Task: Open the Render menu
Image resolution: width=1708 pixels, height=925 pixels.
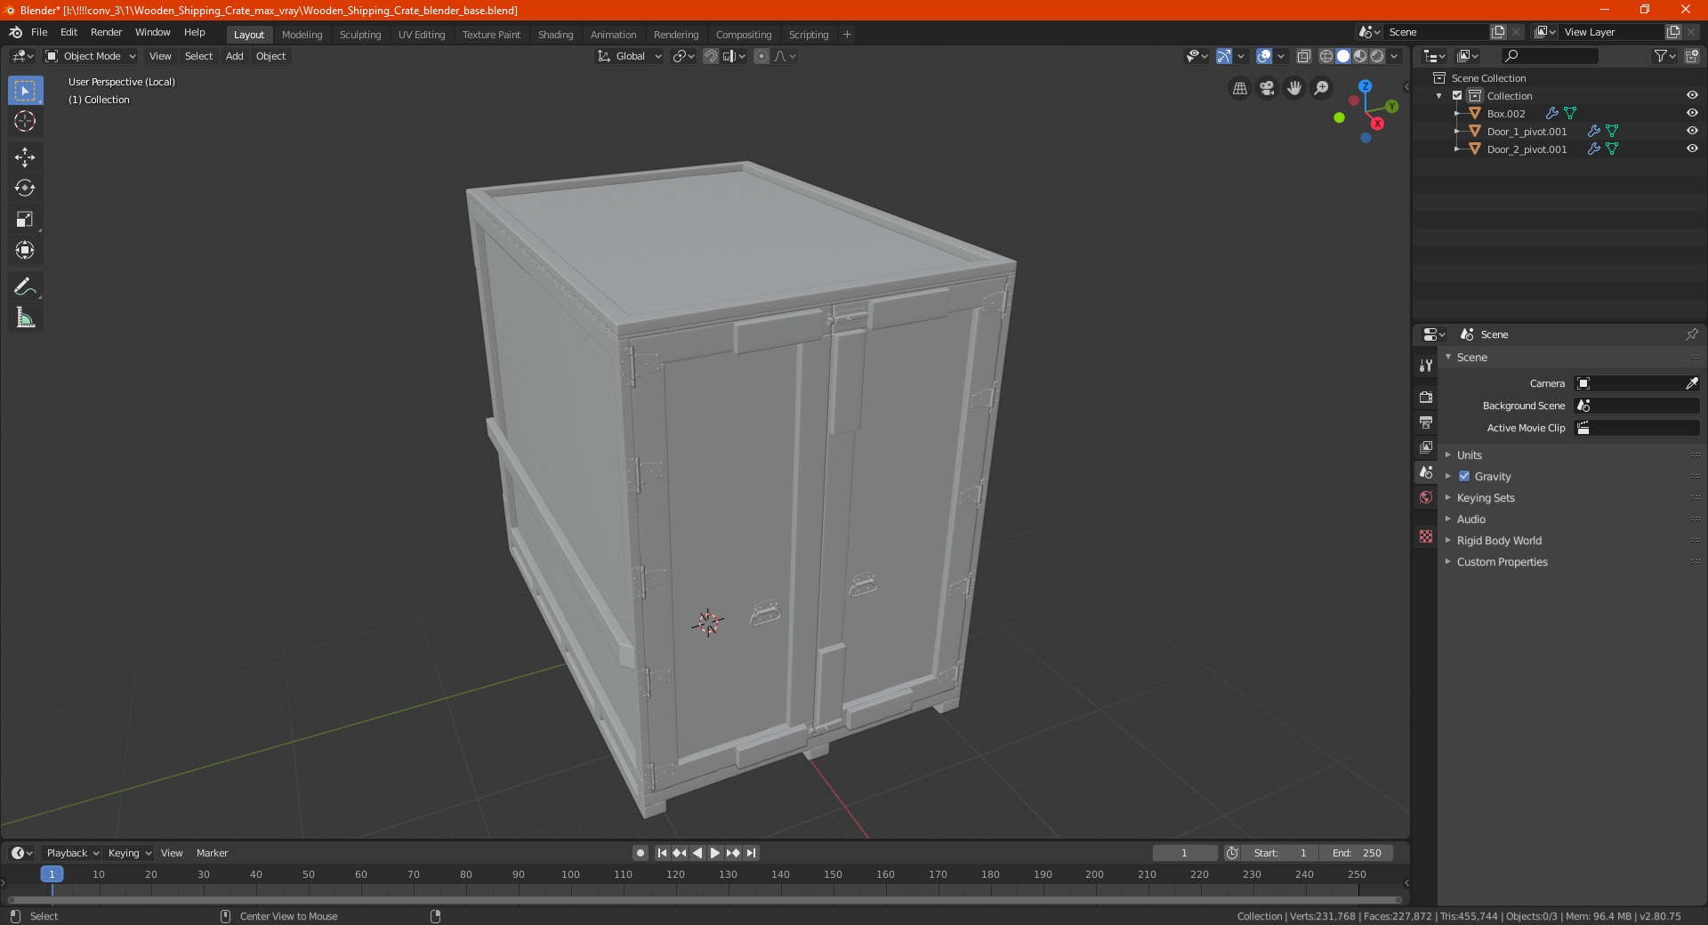Action: (106, 32)
